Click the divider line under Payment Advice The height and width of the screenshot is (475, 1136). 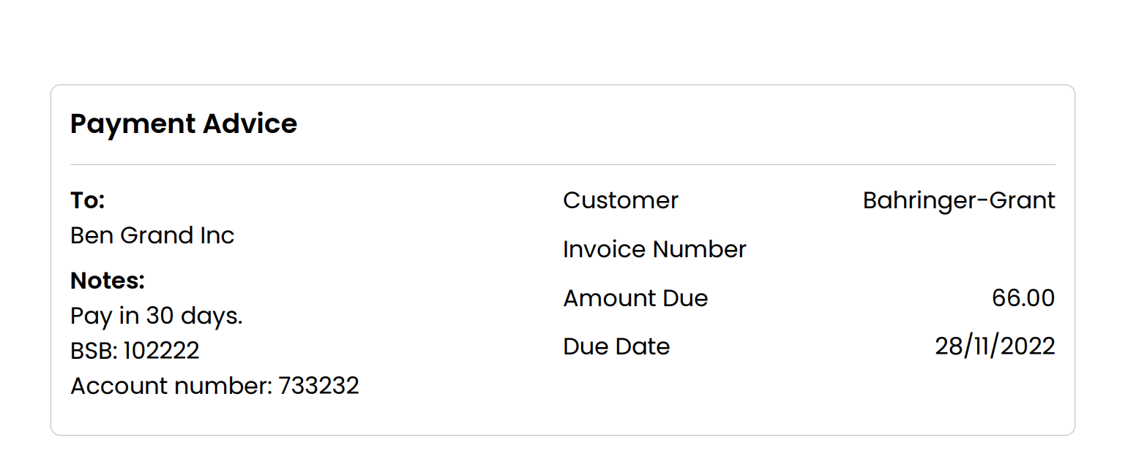pyautogui.click(x=563, y=164)
